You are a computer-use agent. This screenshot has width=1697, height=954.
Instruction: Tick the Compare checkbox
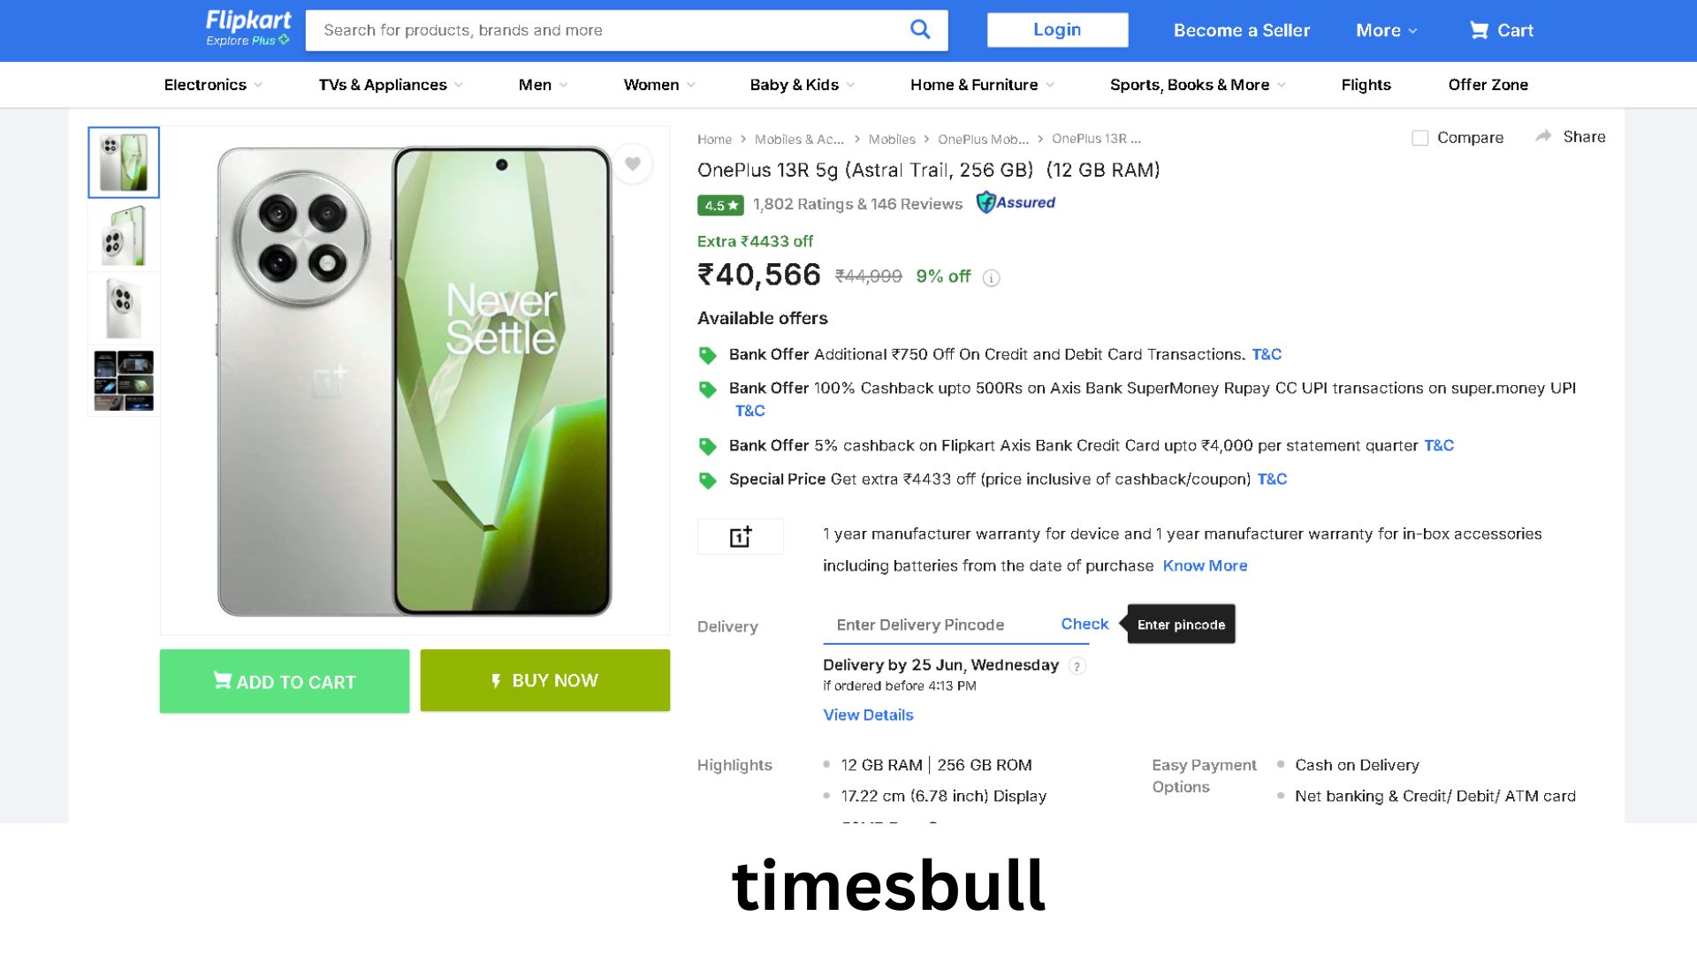[x=1420, y=138]
